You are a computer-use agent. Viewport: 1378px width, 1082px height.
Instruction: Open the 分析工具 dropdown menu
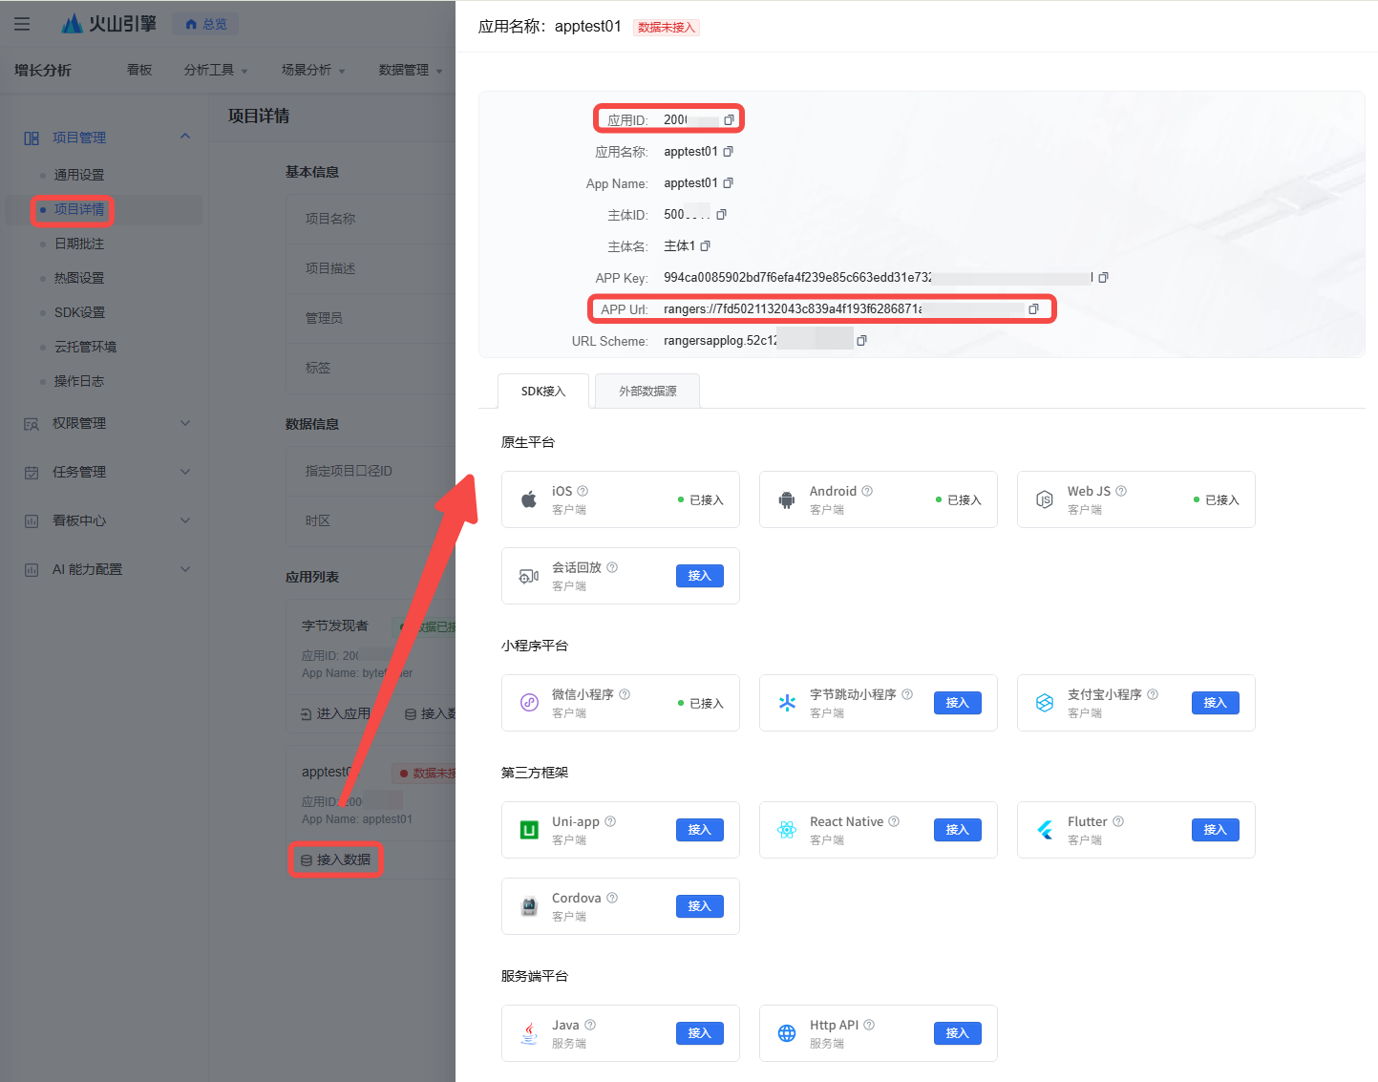click(x=215, y=71)
